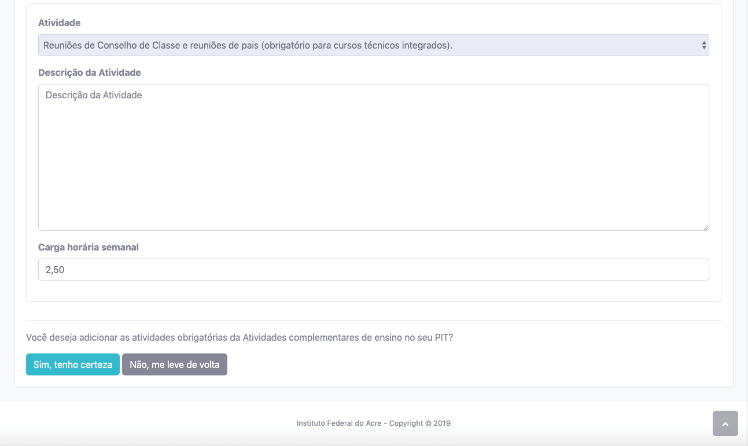Click the 'Atividade' field label
Image resolution: width=748 pixels, height=446 pixels.
pyautogui.click(x=59, y=23)
